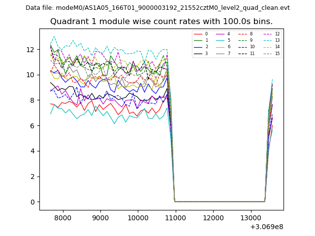Click legend label 10
Screen dimensions: 315x236
click(252, 47)
